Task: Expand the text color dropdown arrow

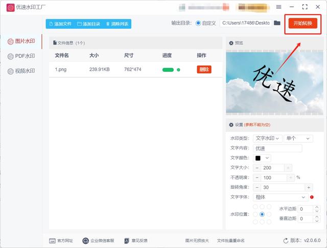Action: tap(267, 158)
